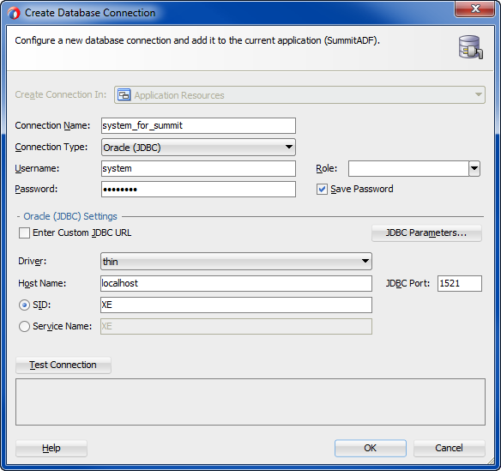501x471 pixels.
Task: Click the database connection icon in header
Action: [x=471, y=47]
